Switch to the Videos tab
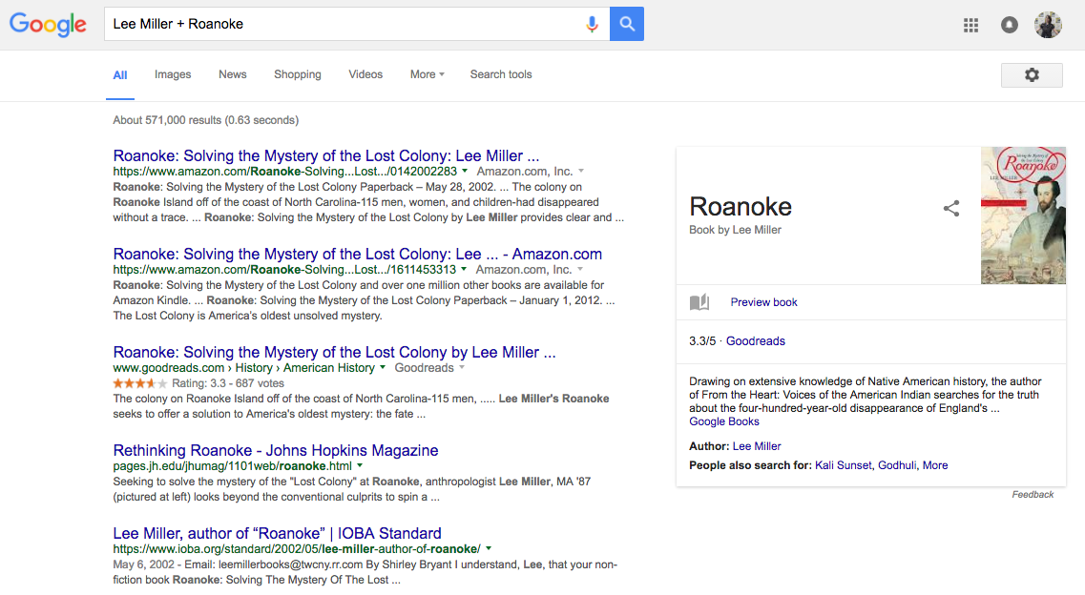 (365, 74)
